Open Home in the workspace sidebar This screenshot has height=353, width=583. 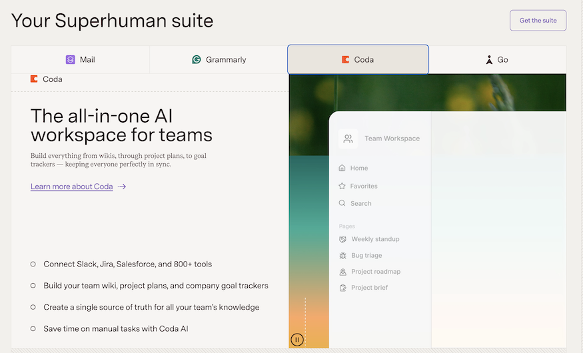[x=359, y=168]
